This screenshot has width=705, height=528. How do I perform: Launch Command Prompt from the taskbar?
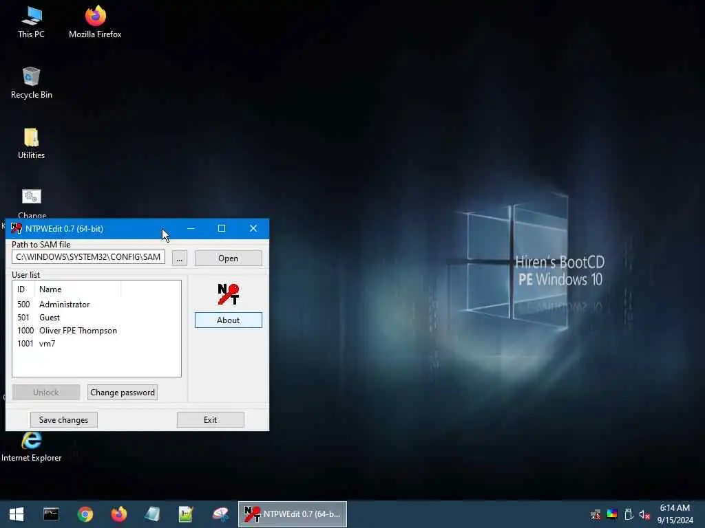click(x=51, y=514)
